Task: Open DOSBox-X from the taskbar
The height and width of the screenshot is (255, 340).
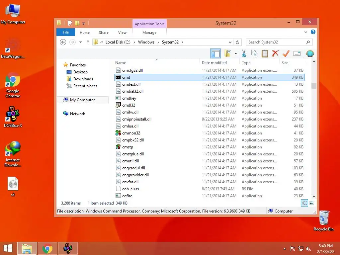Action: tap(68, 248)
